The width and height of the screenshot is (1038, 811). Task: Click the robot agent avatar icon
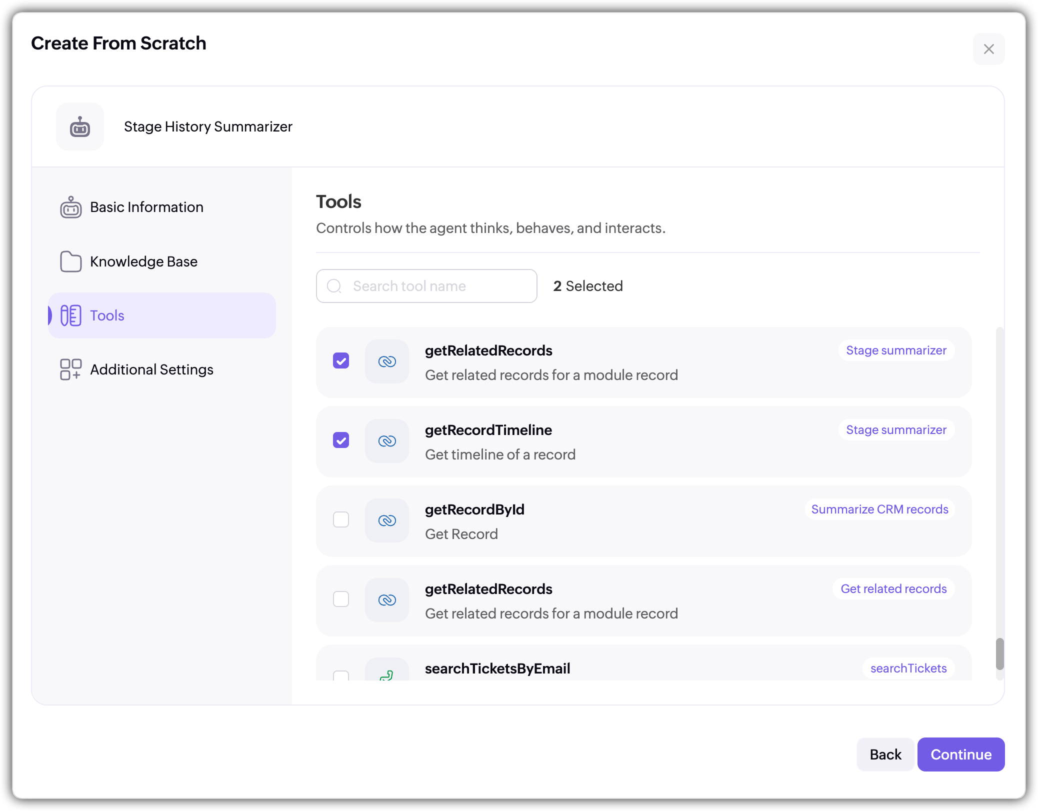[80, 127]
